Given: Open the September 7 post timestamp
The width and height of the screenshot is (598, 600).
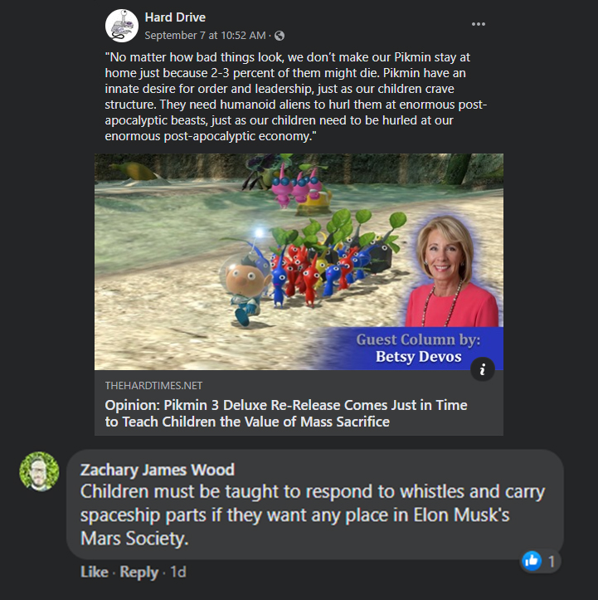Looking at the screenshot, I should pyautogui.click(x=205, y=36).
